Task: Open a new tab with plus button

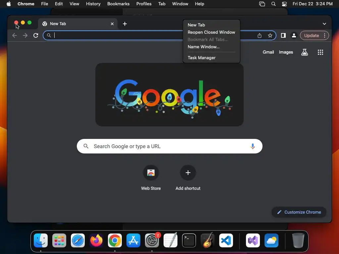Action: (x=125, y=24)
